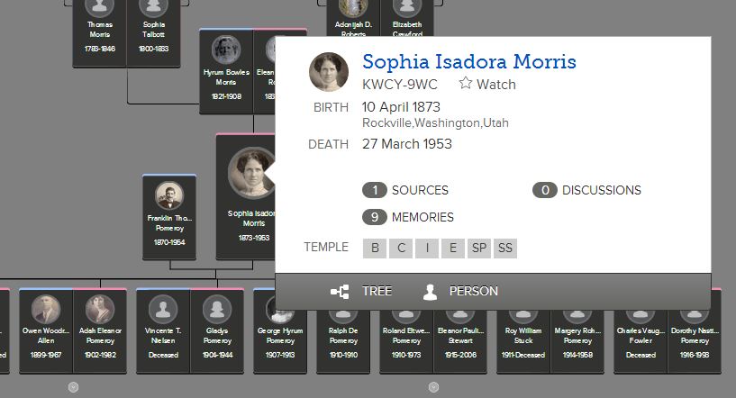The height and width of the screenshot is (398, 736).
Task: Select Franklin Thomas Pomeroy tree card
Action: [x=168, y=216]
